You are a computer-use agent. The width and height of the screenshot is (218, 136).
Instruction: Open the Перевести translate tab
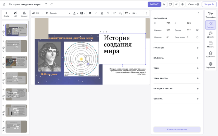[x=211, y=65]
